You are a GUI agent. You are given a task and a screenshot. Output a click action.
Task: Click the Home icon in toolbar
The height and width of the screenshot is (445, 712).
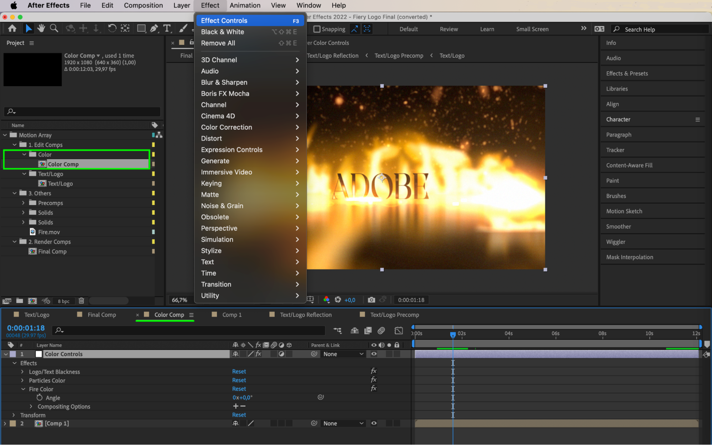tap(12, 28)
